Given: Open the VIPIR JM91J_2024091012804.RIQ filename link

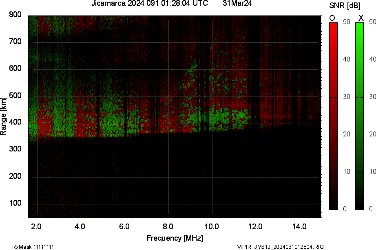Looking at the screenshot, I should pos(281,246).
